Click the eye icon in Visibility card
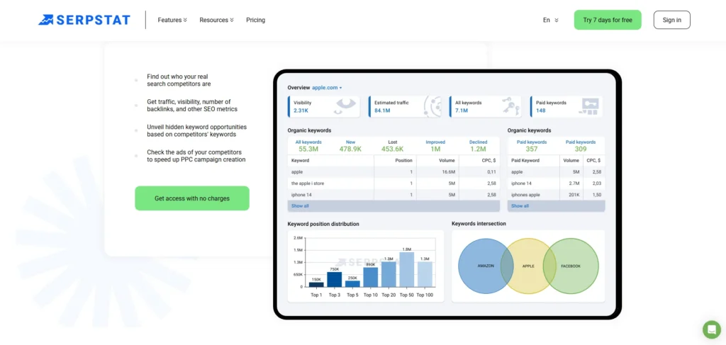This screenshot has width=726, height=345. 345,106
